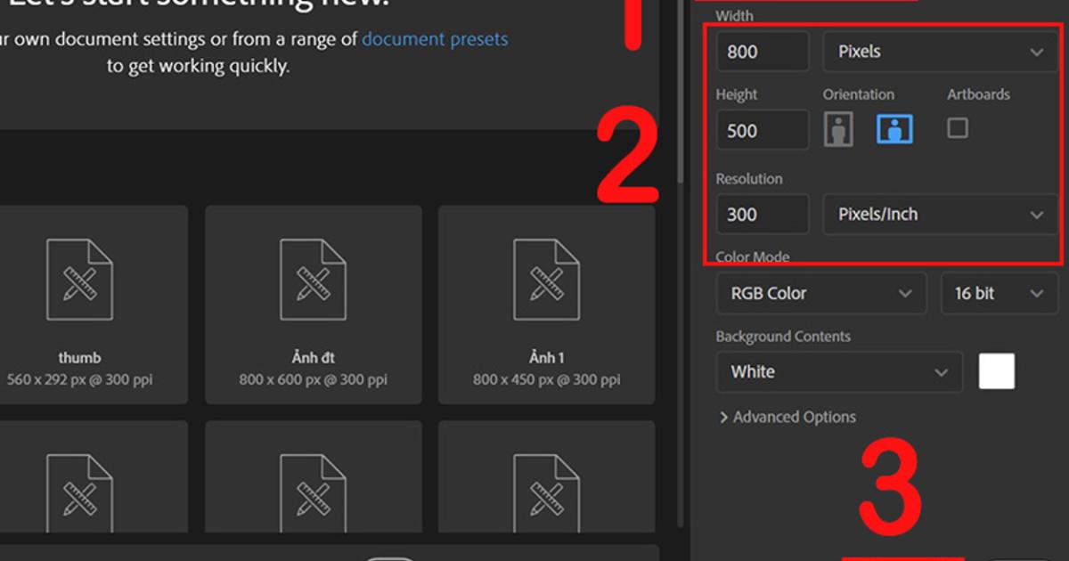The width and height of the screenshot is (1069, 561).
Task: Click the white background color swatch
Action: 997,371
